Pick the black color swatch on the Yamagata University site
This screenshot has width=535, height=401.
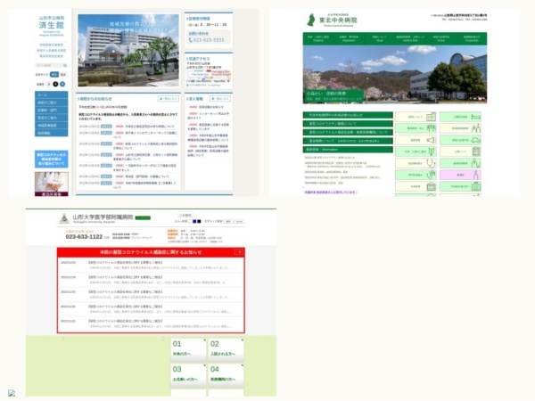point(199,222)
